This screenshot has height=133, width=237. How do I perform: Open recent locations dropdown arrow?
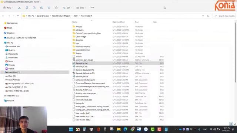[x=13, y=16]
